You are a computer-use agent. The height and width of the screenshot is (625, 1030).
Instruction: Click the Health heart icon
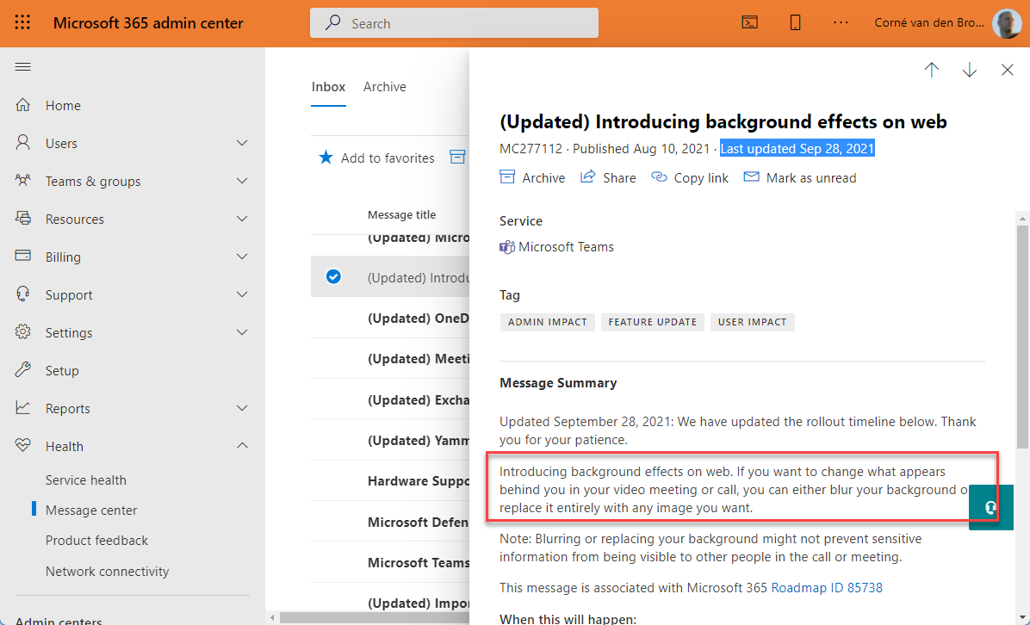click(x=23, y=446)
